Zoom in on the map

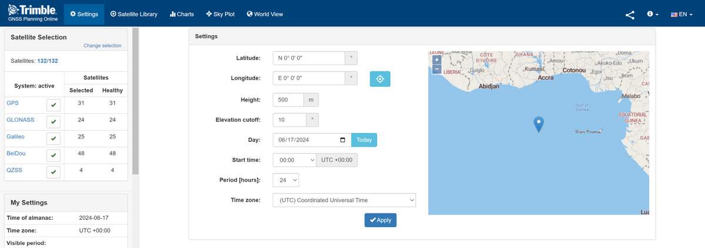tap(436, 60)
